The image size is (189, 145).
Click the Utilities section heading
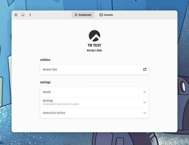coord(45,60)
